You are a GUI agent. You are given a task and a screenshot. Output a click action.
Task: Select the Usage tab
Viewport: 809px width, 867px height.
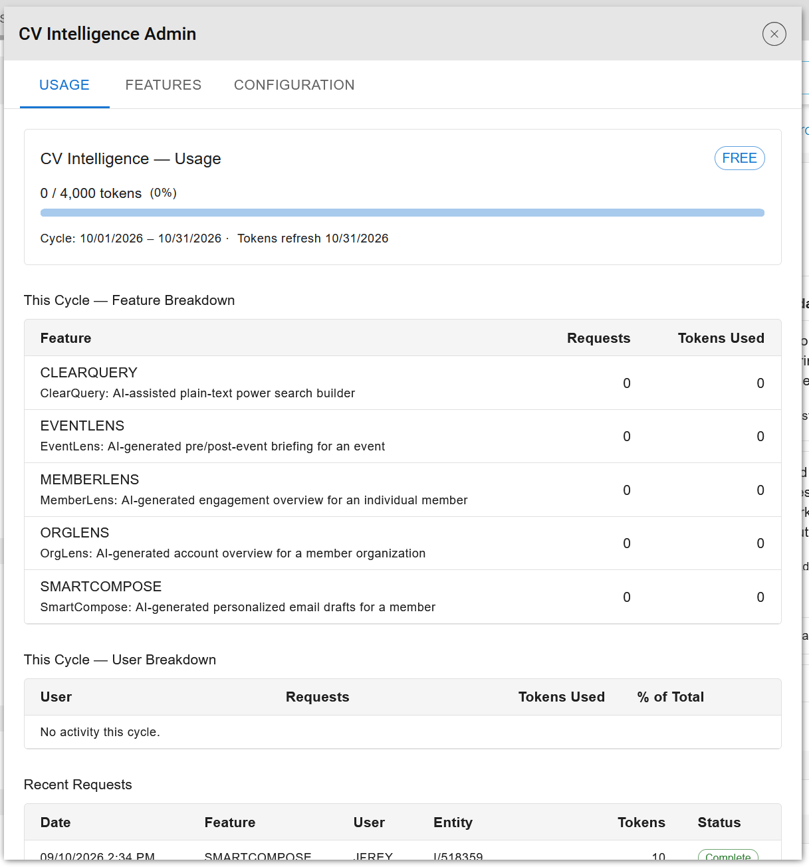[x=64, y=85]
